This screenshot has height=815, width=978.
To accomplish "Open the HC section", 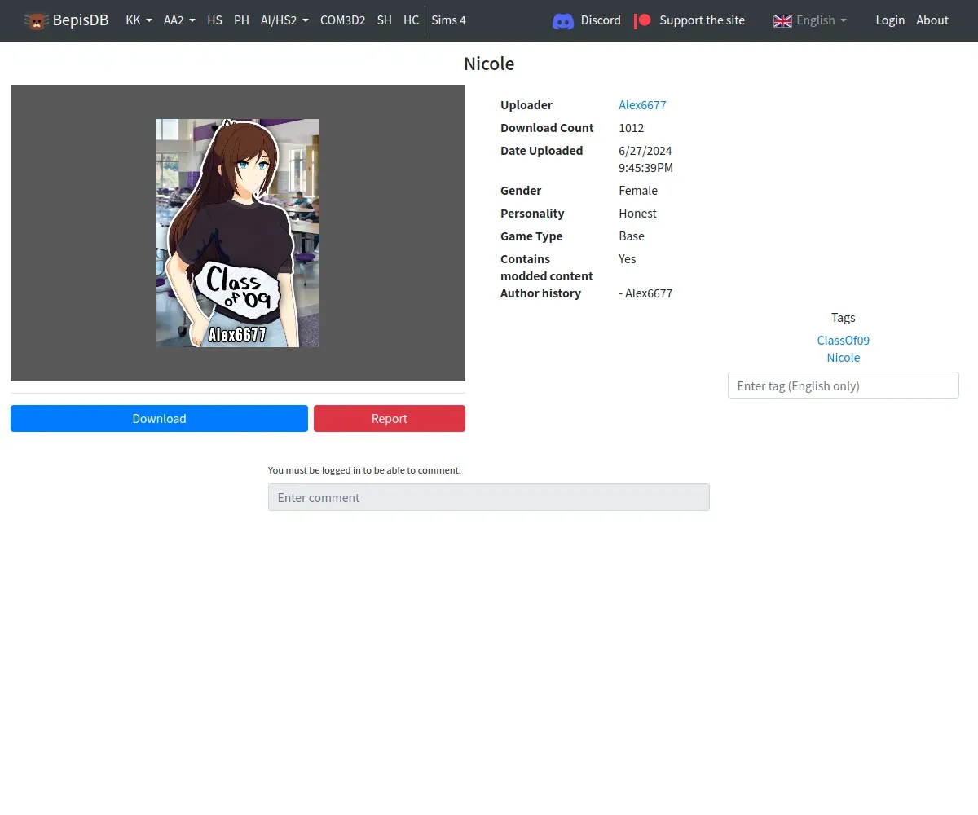I will pos(411,20).
